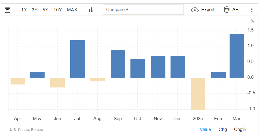Click the November bar
This screenshot has width=260, height=136.
click(x=158, y=67)
